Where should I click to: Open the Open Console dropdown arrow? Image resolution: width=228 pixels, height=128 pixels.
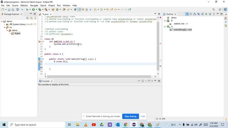coord(152,81)
